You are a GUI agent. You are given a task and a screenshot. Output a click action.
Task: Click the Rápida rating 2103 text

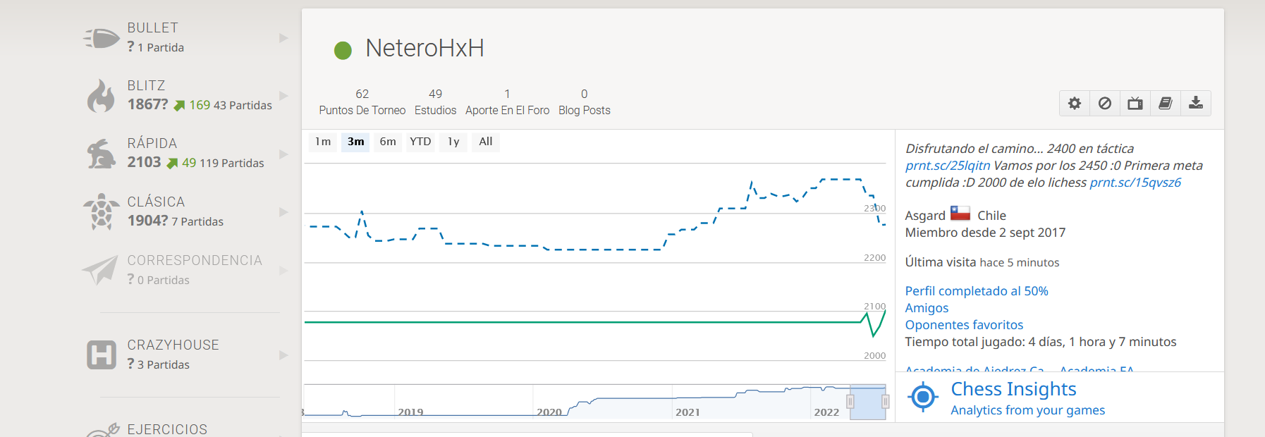click(x=144, y=162)
